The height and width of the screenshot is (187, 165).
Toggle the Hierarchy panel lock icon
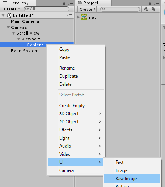pyautogui.click(x=64, y=3)
